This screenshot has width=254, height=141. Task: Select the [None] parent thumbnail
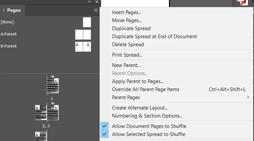pos(87,22)
